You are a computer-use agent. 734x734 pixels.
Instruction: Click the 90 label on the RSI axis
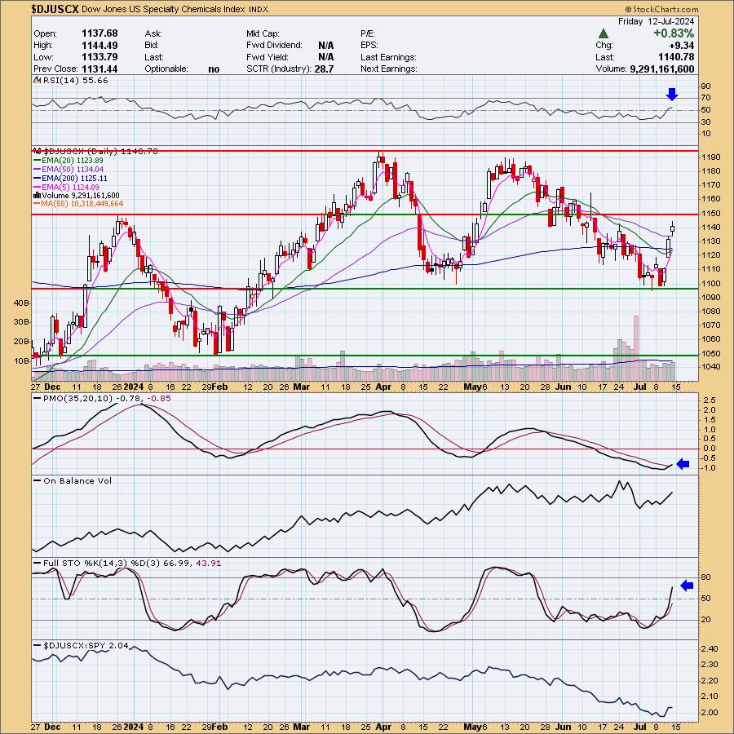coord(706,86)
